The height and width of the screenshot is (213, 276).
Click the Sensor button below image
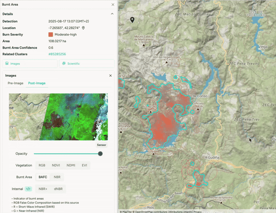[x=102, y=145]
